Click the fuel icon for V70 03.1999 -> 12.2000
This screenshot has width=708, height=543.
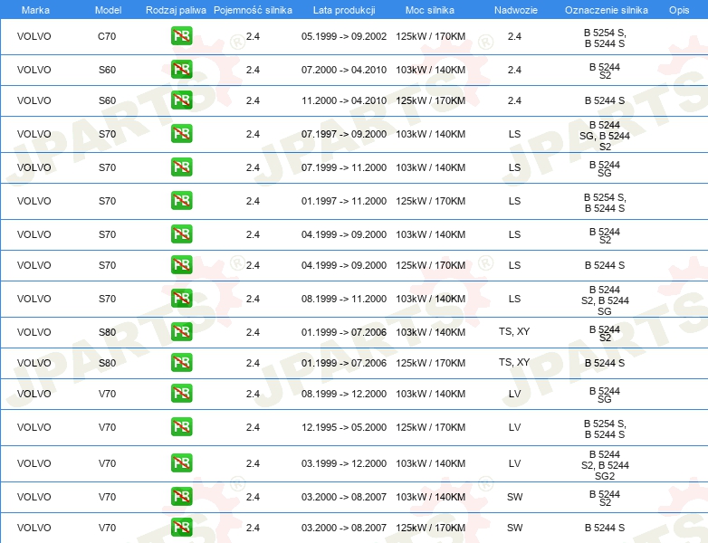181,463
